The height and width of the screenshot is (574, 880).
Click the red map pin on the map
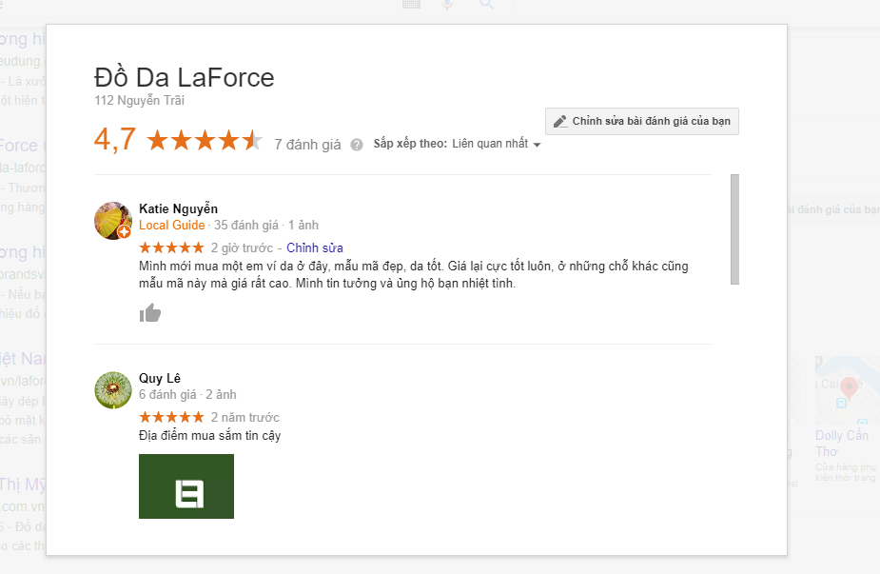[849, 387]
